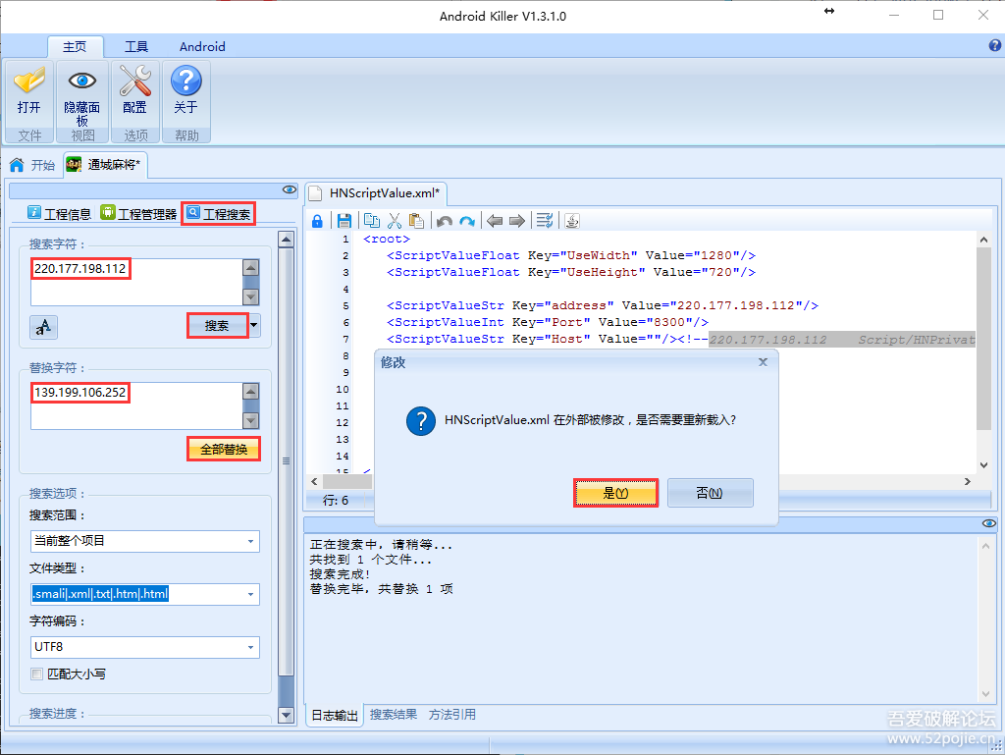Navigate forward with the right arrow icon
The height and width of the screenshot is (755, 1005).
point(517,222)
